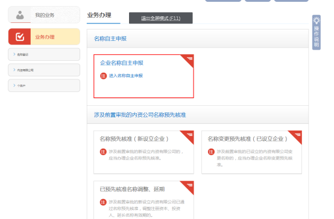This screenshot has width=334, height=219.
Task: Click the 注 icon in the 名称预先核准（新设立企业）card
Action: pyautogui.click(x=103, y=152)
